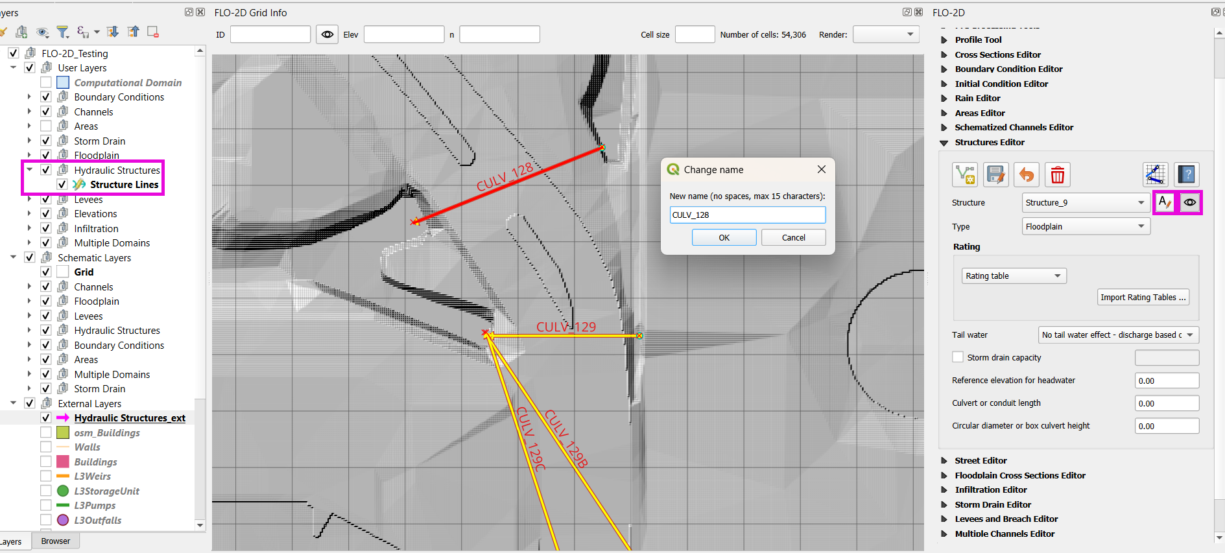
Task: Uncheck the Structure Lines layer checkbox
Action: (62, 185)
